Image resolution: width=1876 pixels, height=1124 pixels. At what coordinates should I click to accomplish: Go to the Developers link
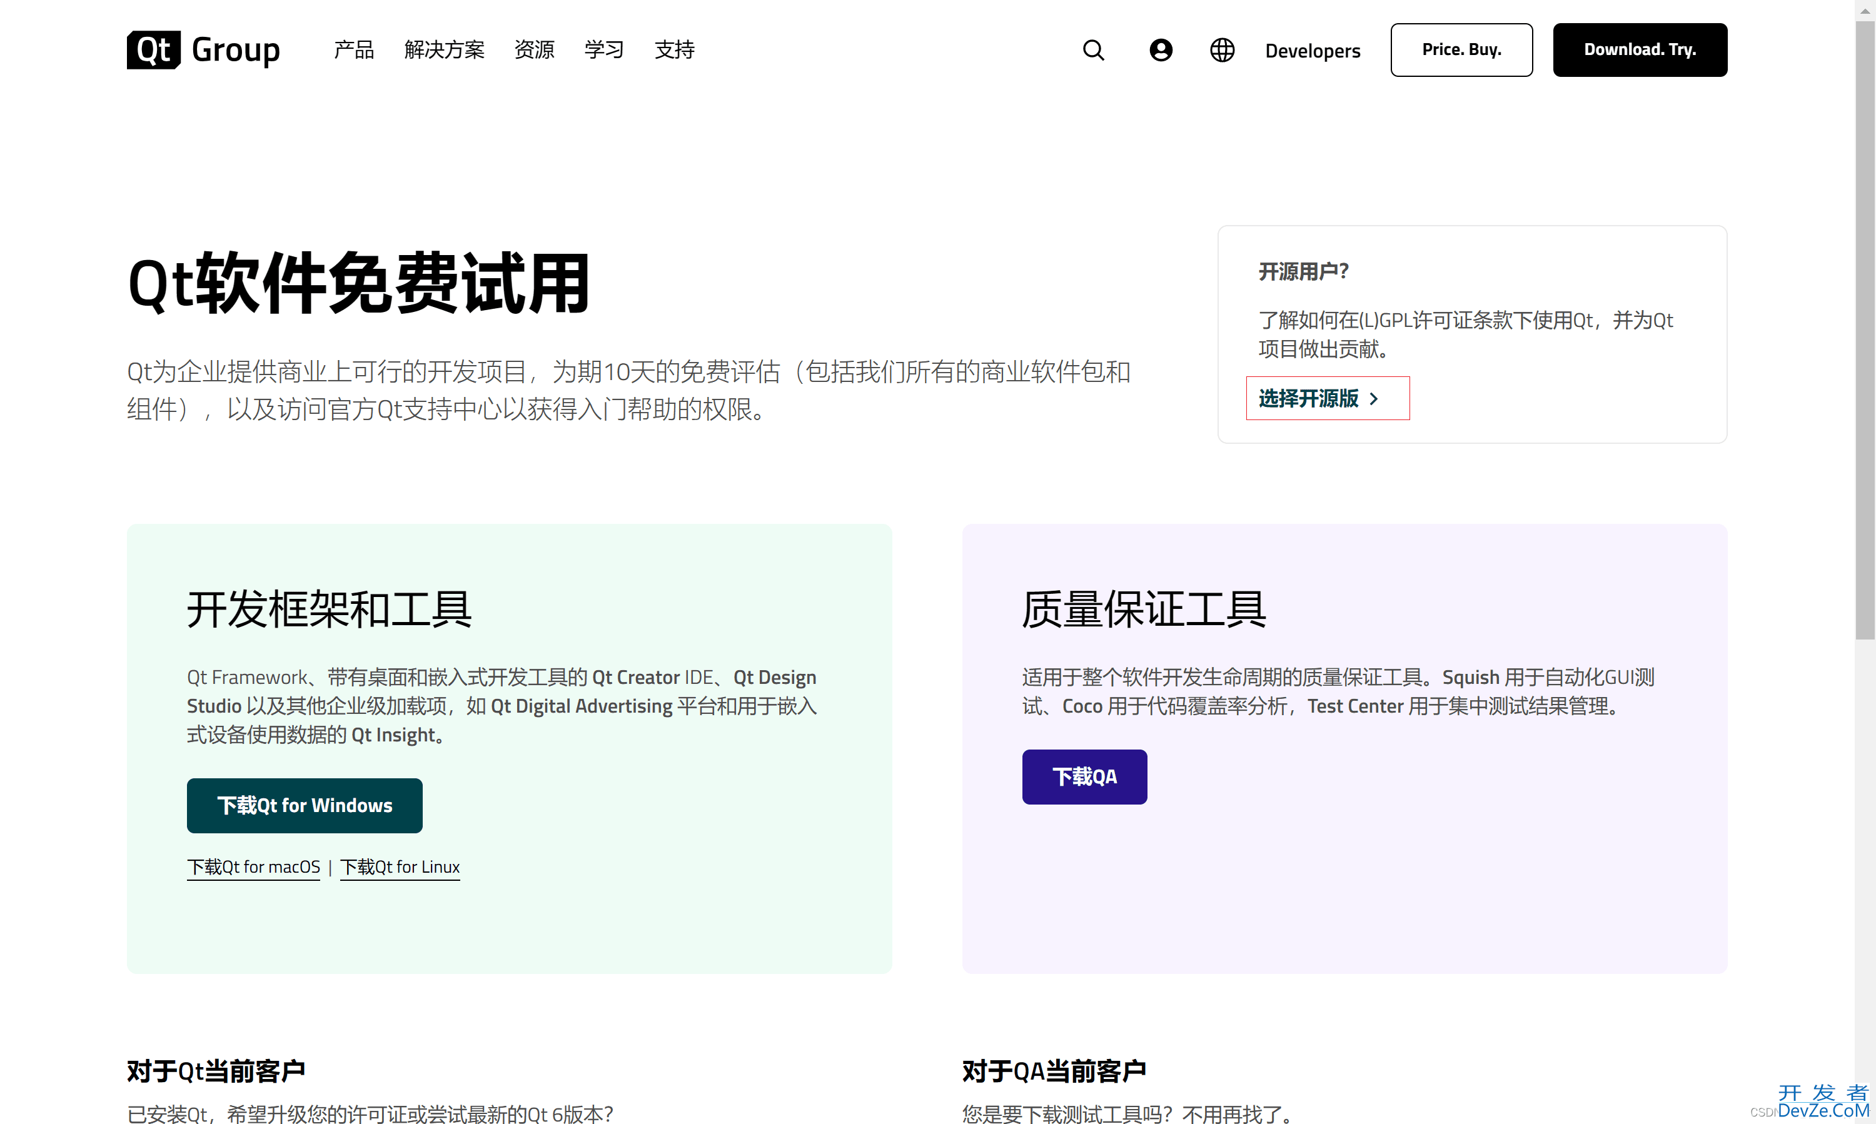pos(1313,51)
